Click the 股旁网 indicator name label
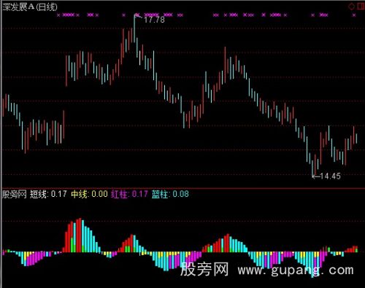This screenshot has width=365, height=288. click(15, 194)
